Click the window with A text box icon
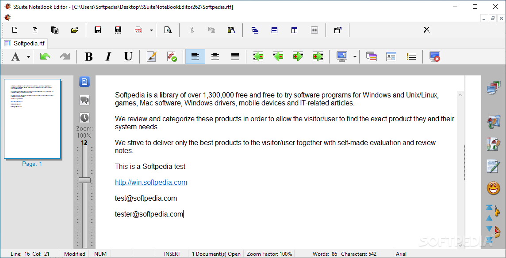The width and height of the screenshot is (506, 258). [391, 56]
